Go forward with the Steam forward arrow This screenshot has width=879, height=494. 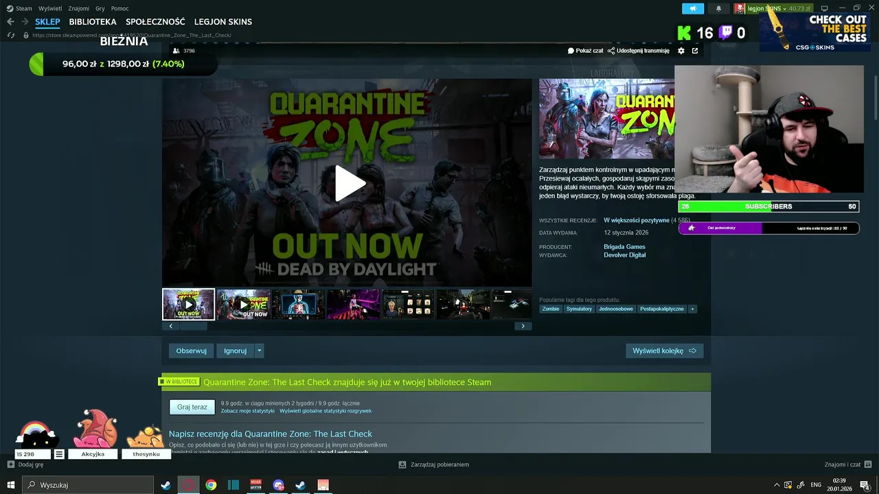[x=25, y=22]
